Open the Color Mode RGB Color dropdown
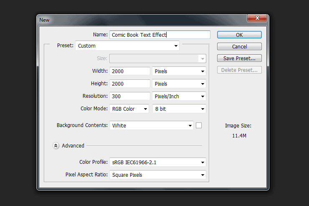Image resolution: width=309 pixels, height=206 pixels. (129, 109)
